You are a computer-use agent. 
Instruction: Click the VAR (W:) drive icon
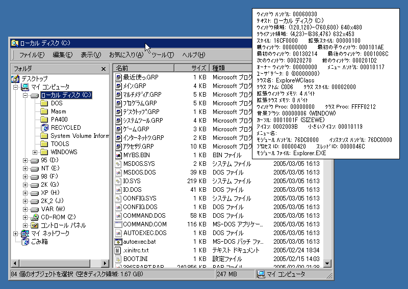(35, 210)
